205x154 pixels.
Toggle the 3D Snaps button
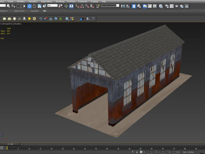point(77,6)
